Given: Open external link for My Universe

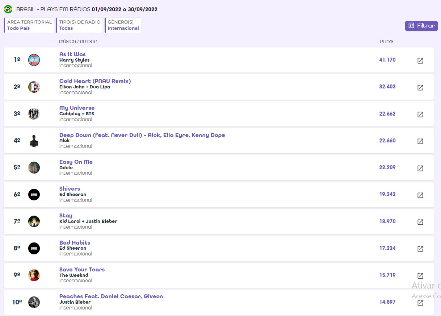Looking at the screenshot, I should pyautogui.click(x=420, y=114).
